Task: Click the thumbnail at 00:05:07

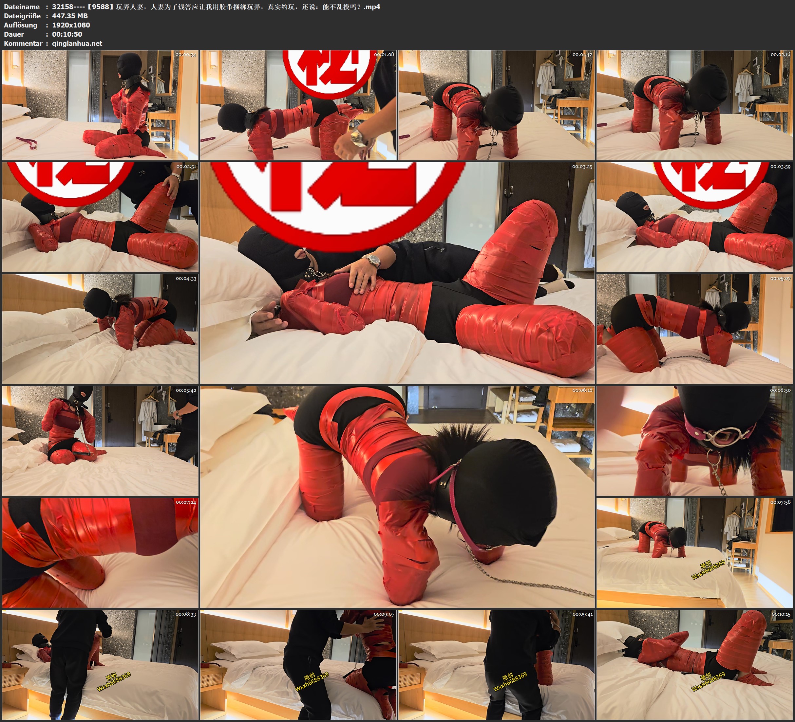Action: click(x=694, y=329)
